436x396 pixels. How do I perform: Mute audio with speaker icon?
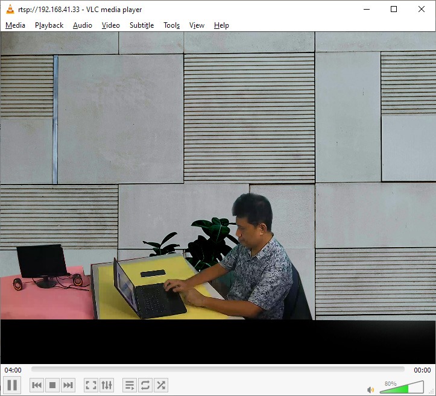pyautogui.click(x=371, y=389)
